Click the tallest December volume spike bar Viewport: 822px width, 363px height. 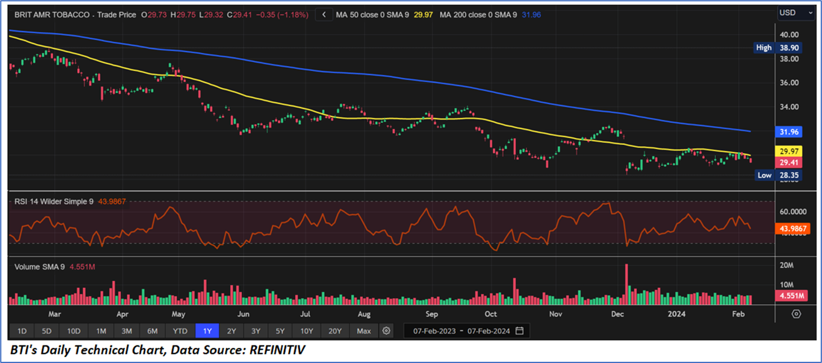(x=626, y=284)
